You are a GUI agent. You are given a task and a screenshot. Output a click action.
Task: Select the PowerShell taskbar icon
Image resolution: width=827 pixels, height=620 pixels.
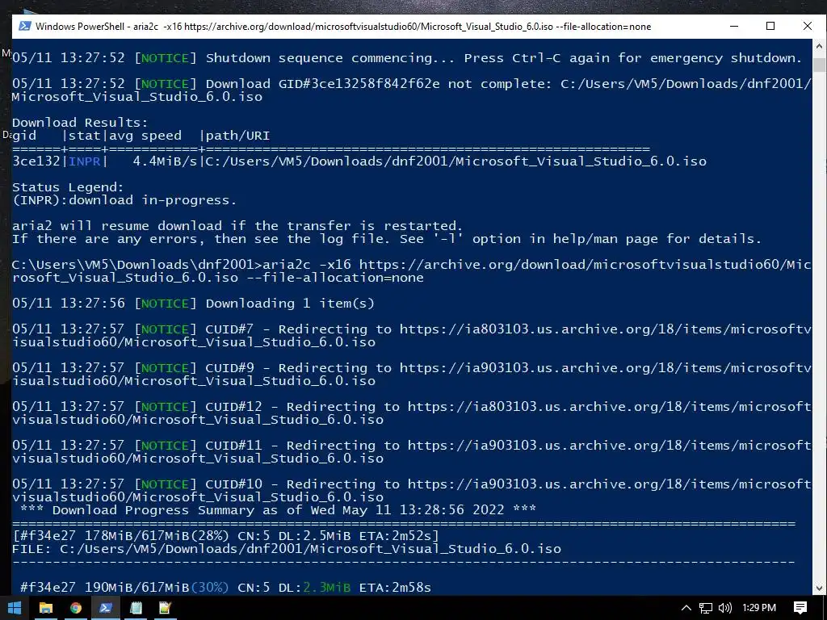[106, 608]
